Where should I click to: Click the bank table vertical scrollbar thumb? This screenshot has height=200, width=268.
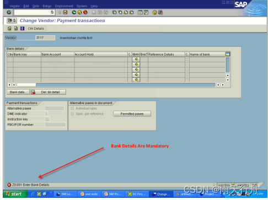(x=228, y=65)
